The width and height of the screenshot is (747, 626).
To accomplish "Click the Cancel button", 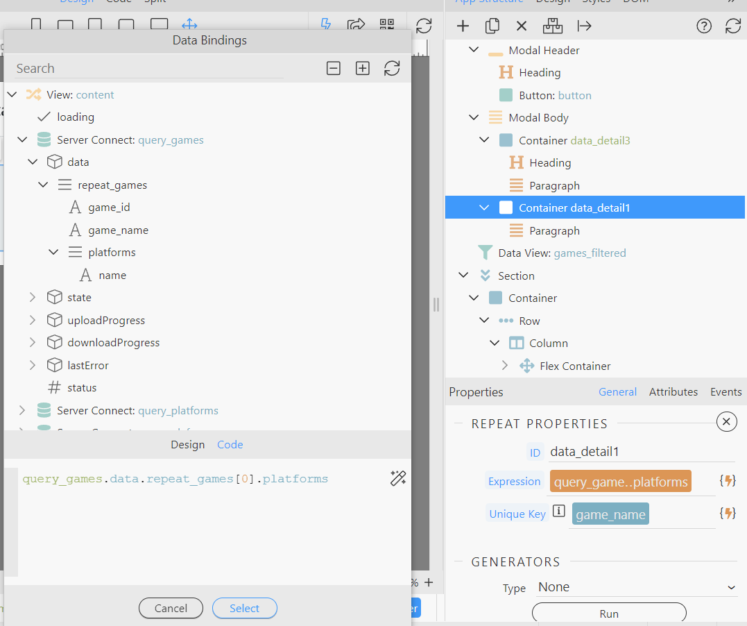I will (x=171, y=608).
